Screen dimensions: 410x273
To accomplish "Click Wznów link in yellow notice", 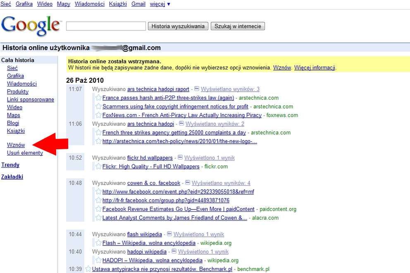I will pyautogui.click(x=282, y=67).
